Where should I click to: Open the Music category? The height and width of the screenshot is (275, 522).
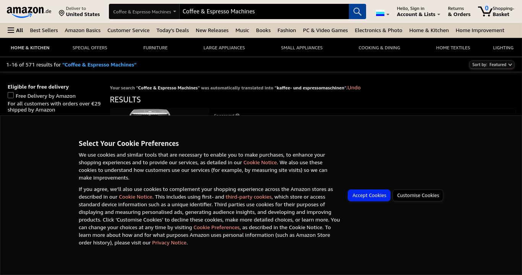242,30
